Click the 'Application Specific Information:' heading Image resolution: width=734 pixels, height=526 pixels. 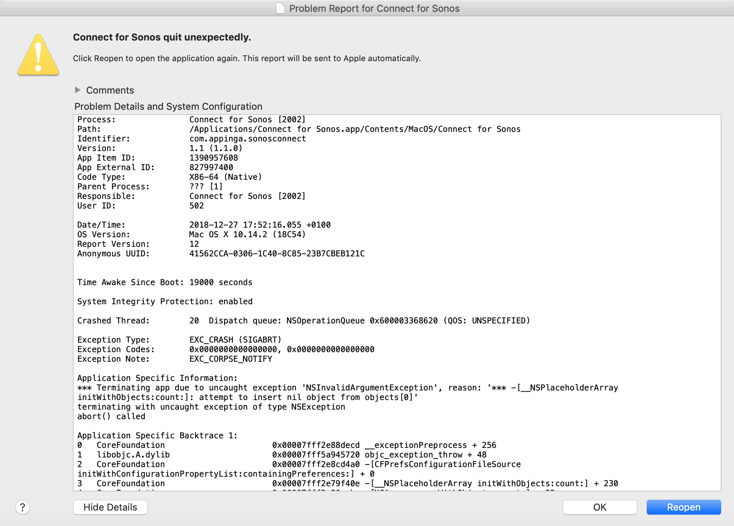[157, 378]
